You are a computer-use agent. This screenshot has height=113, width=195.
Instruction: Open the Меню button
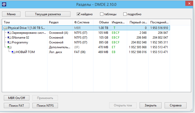point(11,14)
